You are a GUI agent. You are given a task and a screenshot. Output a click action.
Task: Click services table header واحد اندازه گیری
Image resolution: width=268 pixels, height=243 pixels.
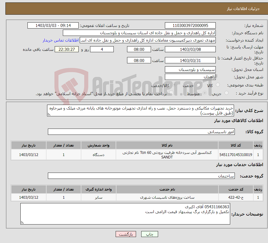(x=98, y=189)
